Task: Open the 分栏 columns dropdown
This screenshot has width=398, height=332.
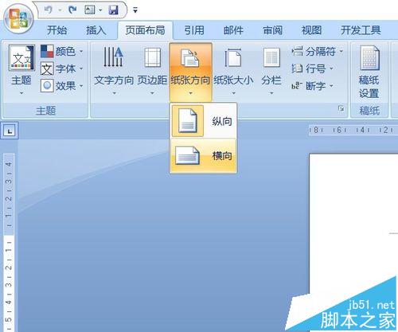Action: (271, 69)
